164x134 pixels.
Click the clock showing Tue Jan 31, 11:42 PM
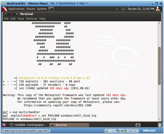tap(141, 9)
